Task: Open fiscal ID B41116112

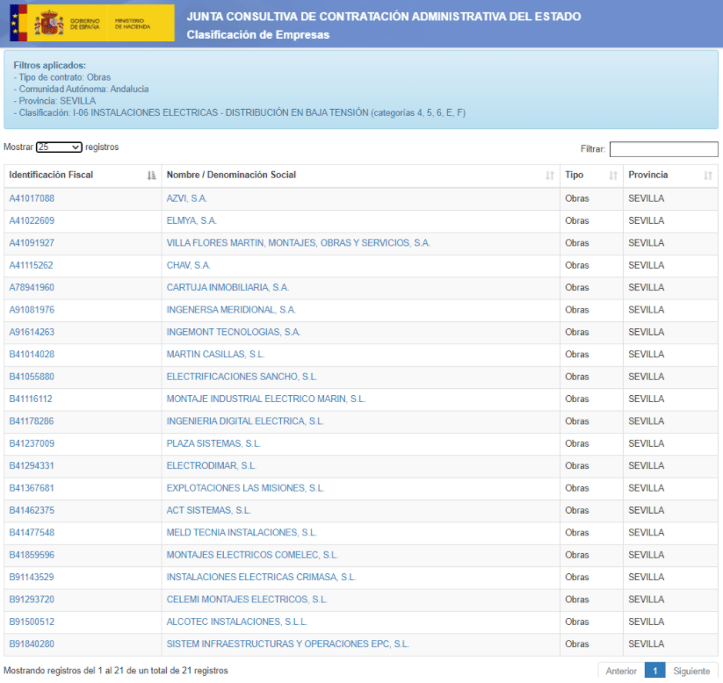Action: (x=31, y=399)
